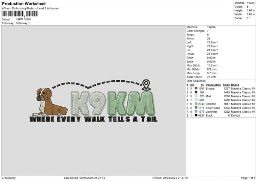Click the Stitches value '14223'
Screen dimensions: 257x181
tap(251, 3)
